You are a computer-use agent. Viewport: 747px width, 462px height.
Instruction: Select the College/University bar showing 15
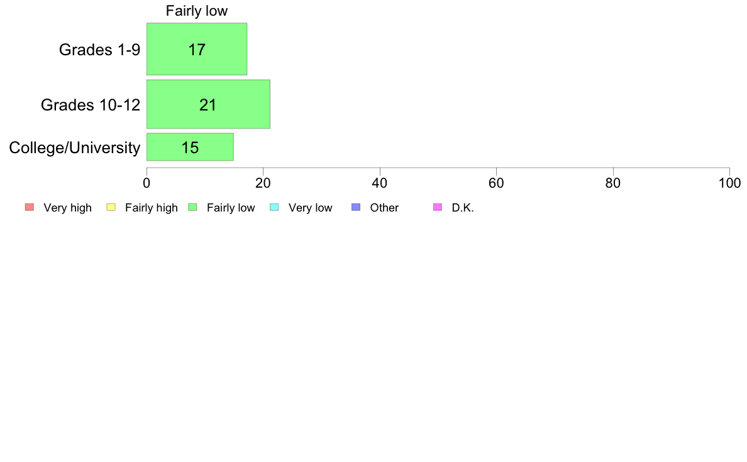coord(190,147)
